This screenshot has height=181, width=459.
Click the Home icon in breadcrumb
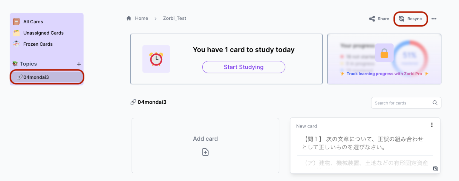click(129, 18)
